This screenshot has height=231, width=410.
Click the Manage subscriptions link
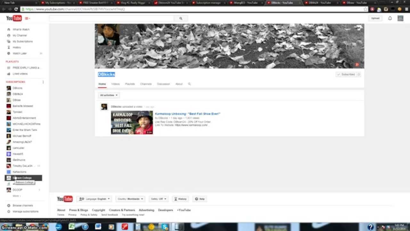click(x=25, y=211)
